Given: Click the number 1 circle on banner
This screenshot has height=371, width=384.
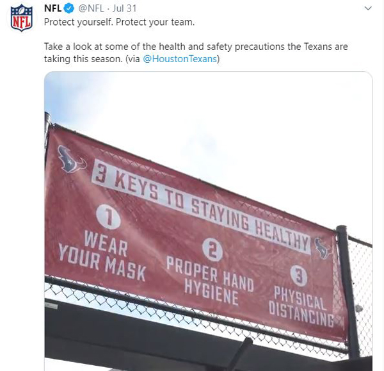Looking at the screenshot, I should (108, 217).
